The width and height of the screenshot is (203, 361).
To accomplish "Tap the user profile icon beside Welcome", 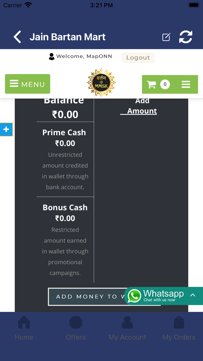I will 52,57.
